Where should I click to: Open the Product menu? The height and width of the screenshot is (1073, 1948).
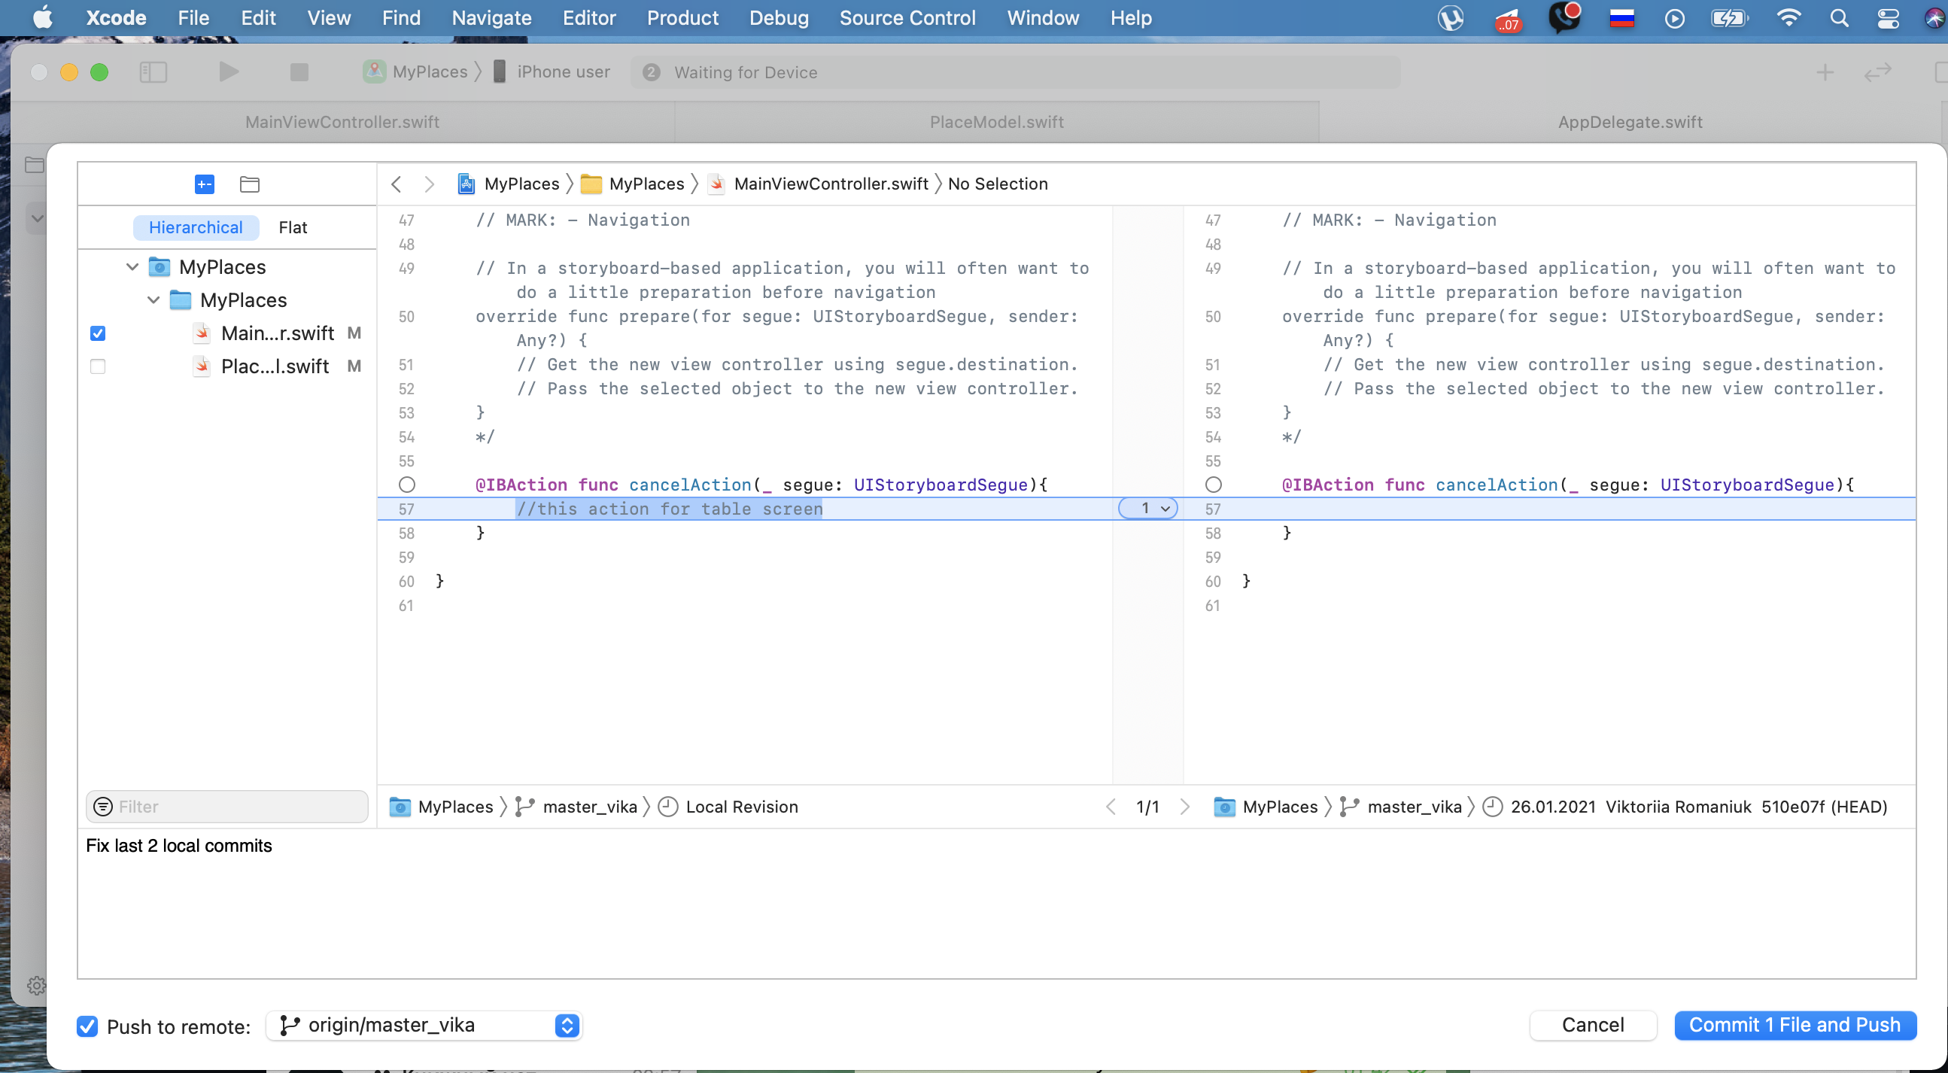click(x=682, y=17)
